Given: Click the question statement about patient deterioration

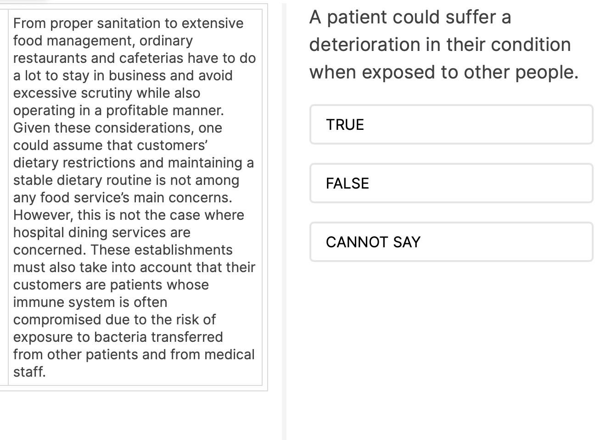Looking at the screenshot, I should [x=443, y=45].
